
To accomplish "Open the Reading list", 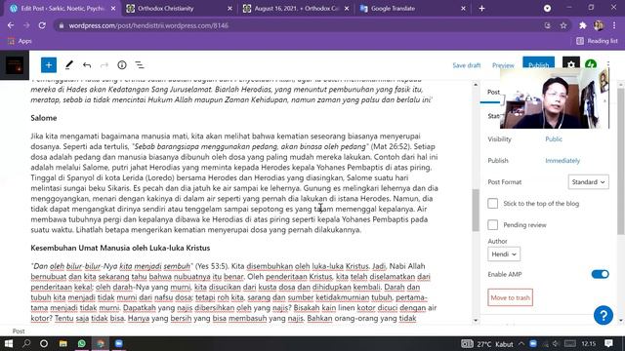I will tap(597, 41).
